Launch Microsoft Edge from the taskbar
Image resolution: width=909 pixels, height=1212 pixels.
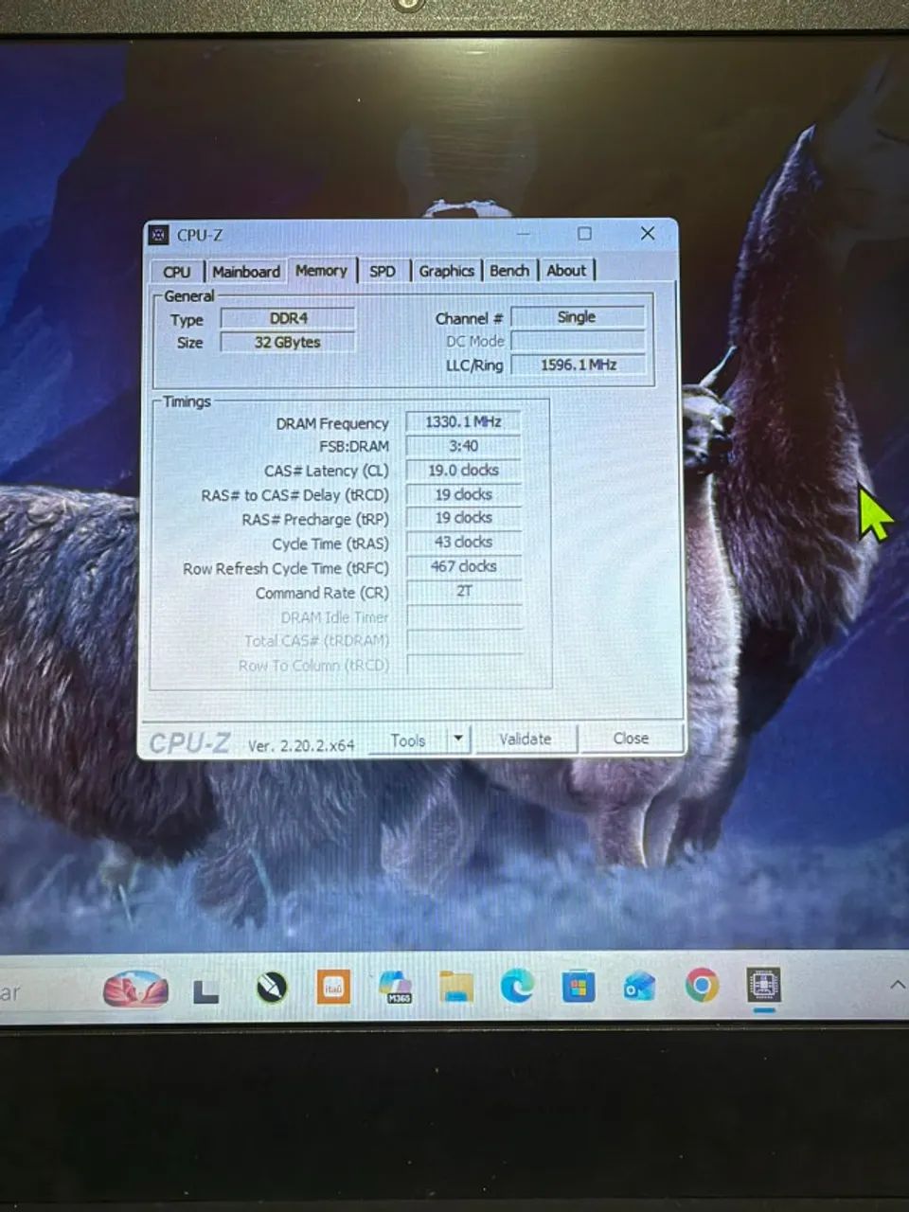click(517, 987)
